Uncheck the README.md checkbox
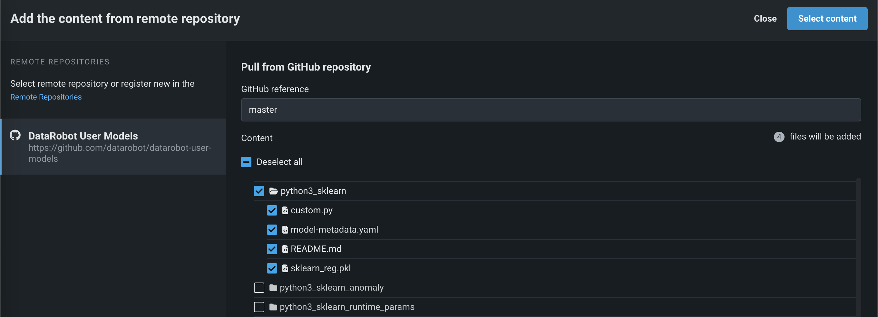Image resolution: width=878 pixels, height=317 pixels. pos(272,249)
